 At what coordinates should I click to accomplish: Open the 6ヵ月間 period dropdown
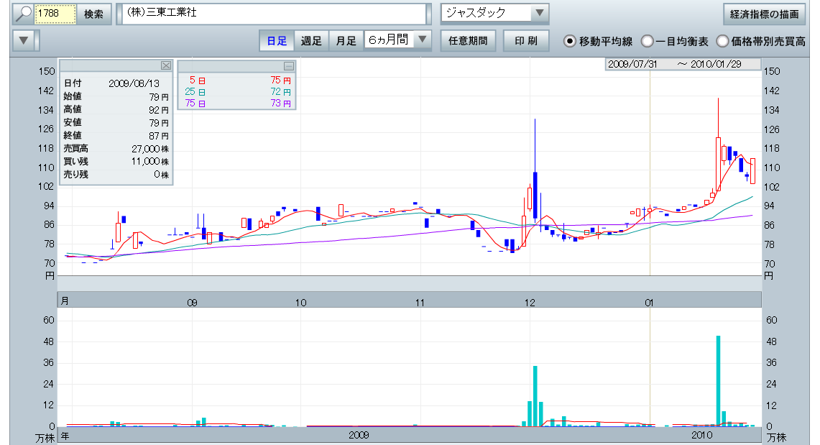coord(423,40)
